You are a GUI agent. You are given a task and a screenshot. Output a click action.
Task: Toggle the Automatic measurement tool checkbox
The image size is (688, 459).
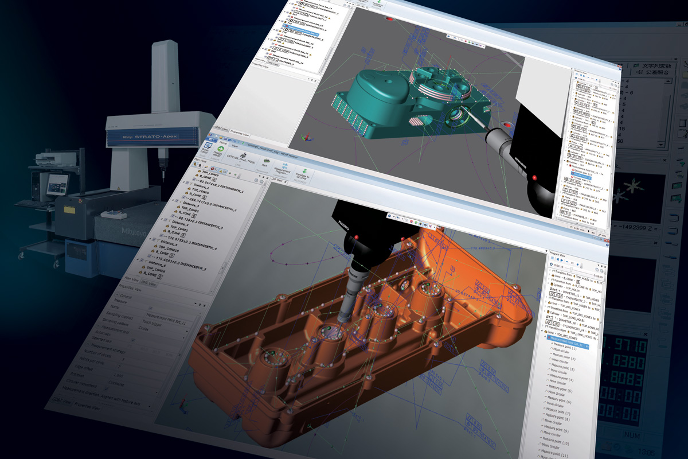(133, 340)
